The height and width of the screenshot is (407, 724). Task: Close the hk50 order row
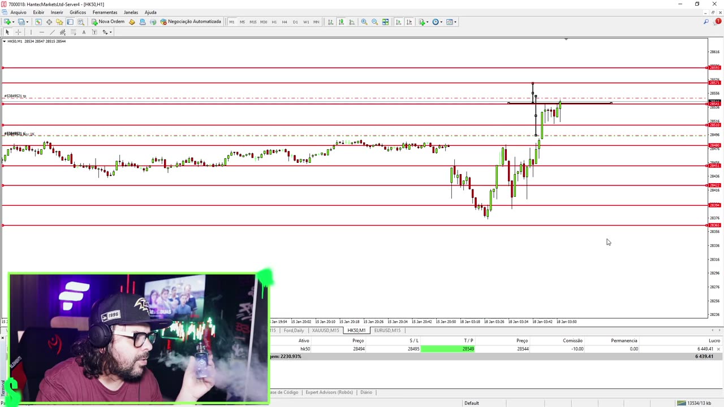click(718, 349)
